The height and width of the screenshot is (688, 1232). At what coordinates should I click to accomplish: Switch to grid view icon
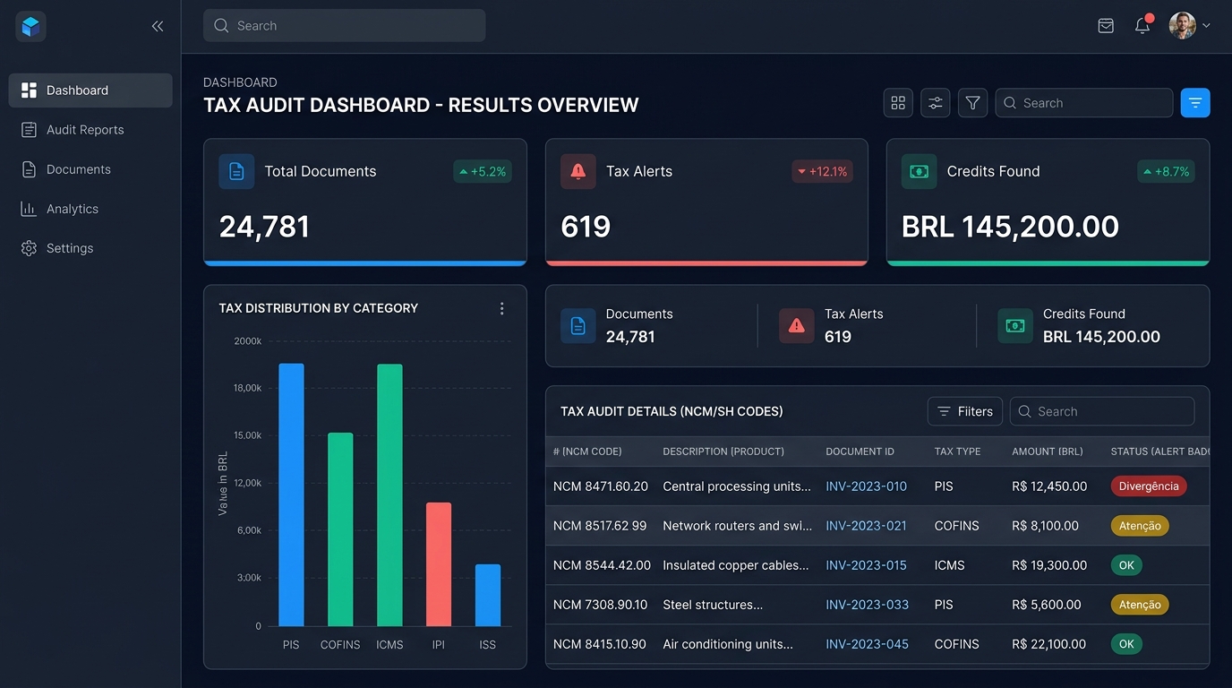898,103
